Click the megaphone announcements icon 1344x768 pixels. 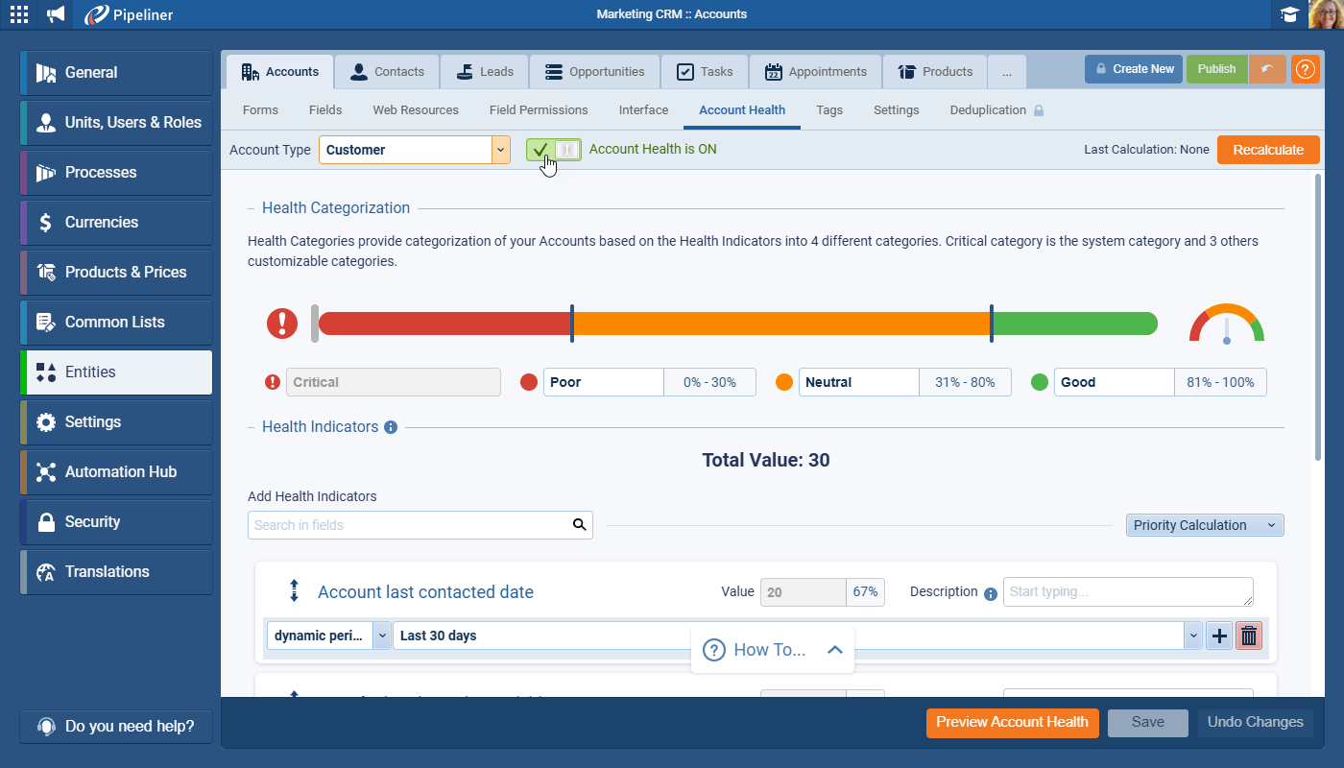click(x=57, y=14)
